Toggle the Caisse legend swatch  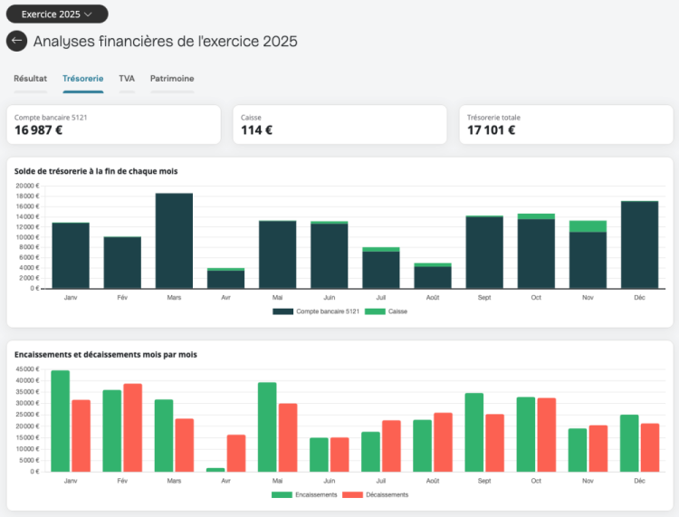click(x=375, y=311)
